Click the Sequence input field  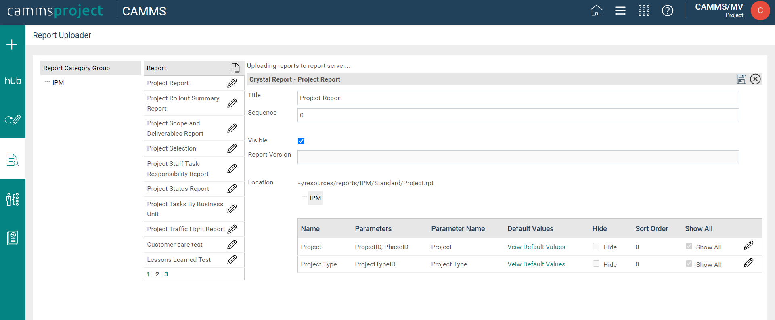[518, 115]
